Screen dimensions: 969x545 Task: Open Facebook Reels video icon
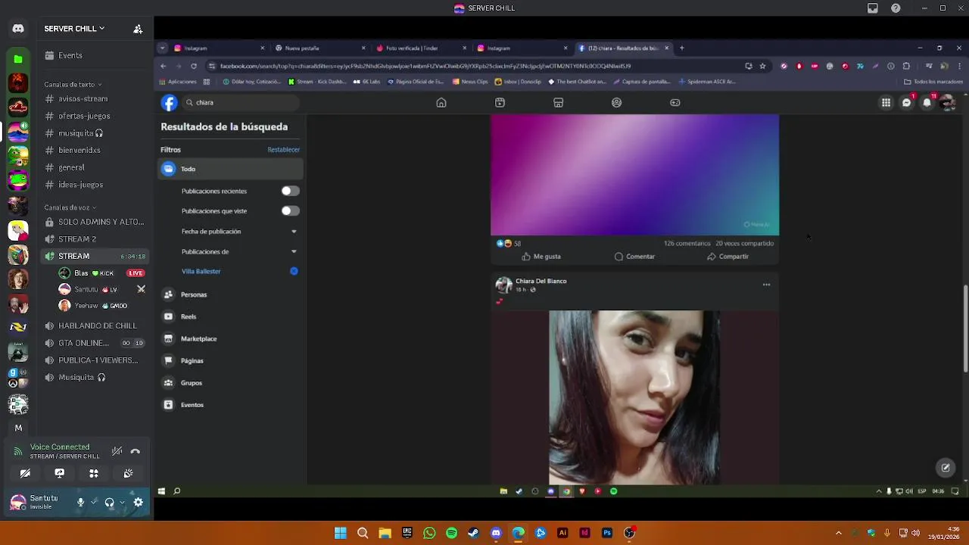coord(500,103)
